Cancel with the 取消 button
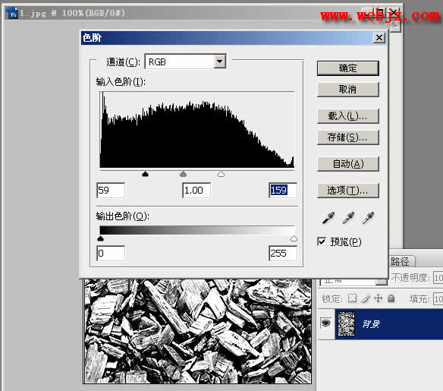Image resolution: width=443 pixels, height=391 pixels. pos(347,90)
